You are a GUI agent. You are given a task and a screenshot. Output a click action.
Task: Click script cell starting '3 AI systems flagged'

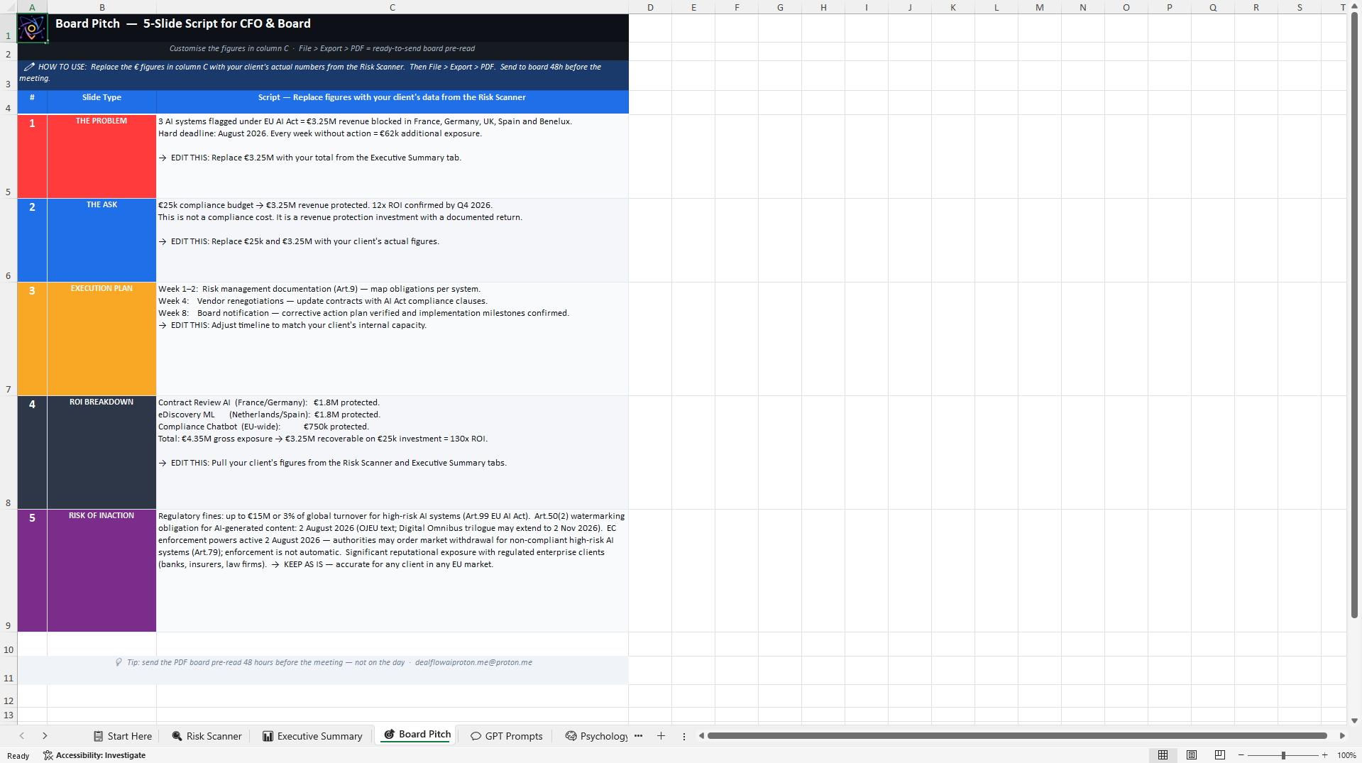(x=392, y=156)
